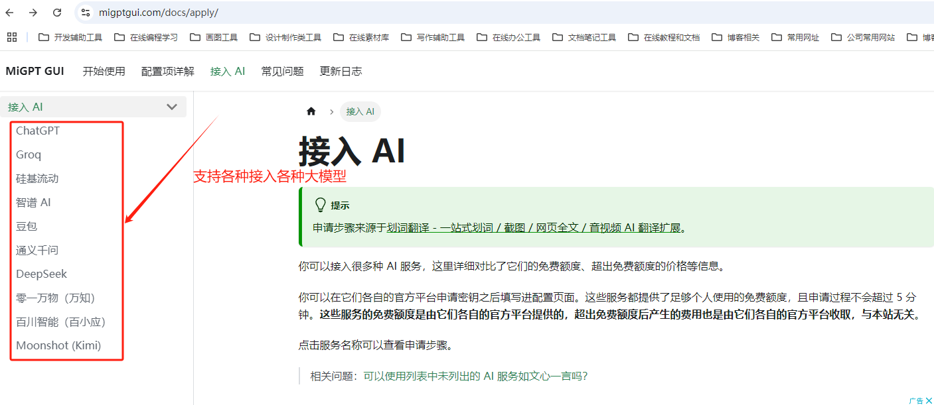Viewport: 934px width, 405px height.
Task: Click the MiGPT GUI site logo
Action: click(35, 71)
